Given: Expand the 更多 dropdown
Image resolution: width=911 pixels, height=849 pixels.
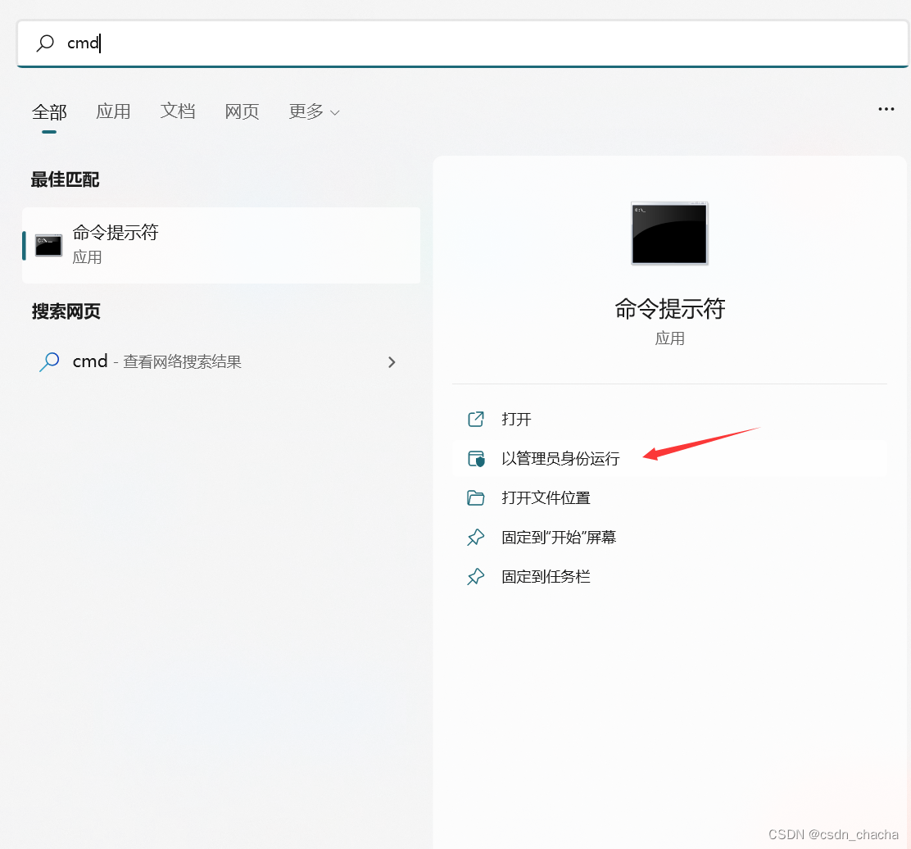Looking at the screenshot, I should click(x=314, y=111).
